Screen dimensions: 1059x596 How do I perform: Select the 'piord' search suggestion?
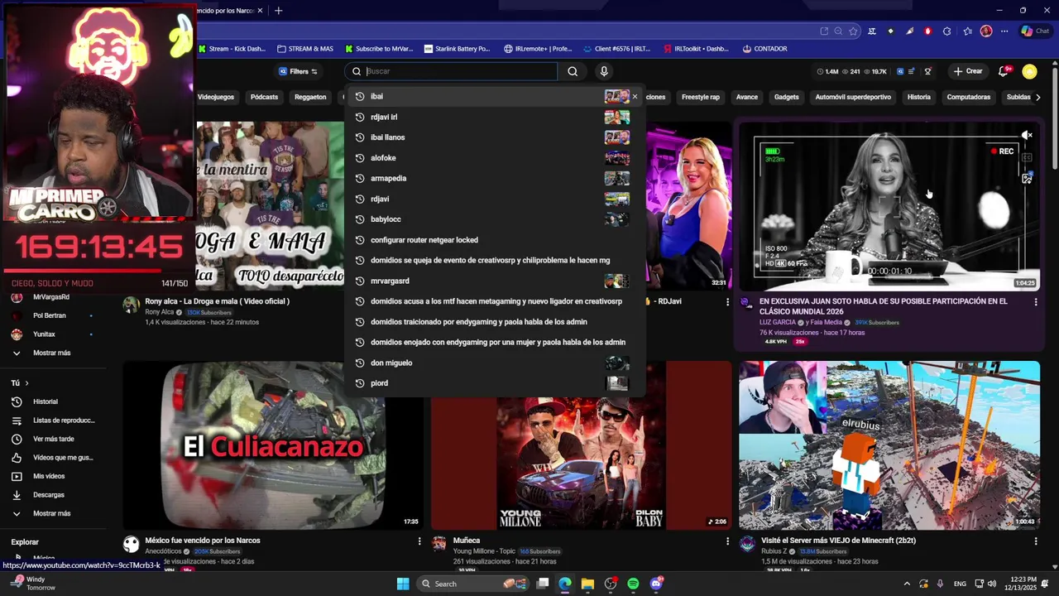494,383
